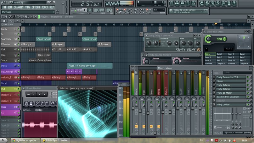Disable the Fruity Limiter effect slot

point(248,104)
